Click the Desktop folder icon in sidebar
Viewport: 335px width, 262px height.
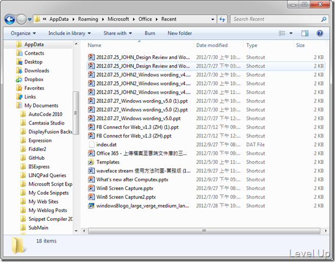coord(19,62)
